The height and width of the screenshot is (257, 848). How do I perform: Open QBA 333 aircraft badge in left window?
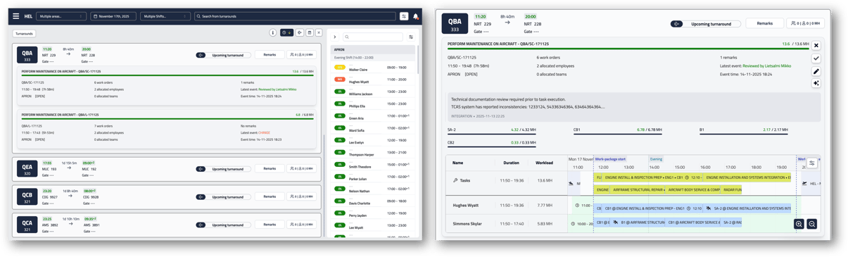(27, 55)
